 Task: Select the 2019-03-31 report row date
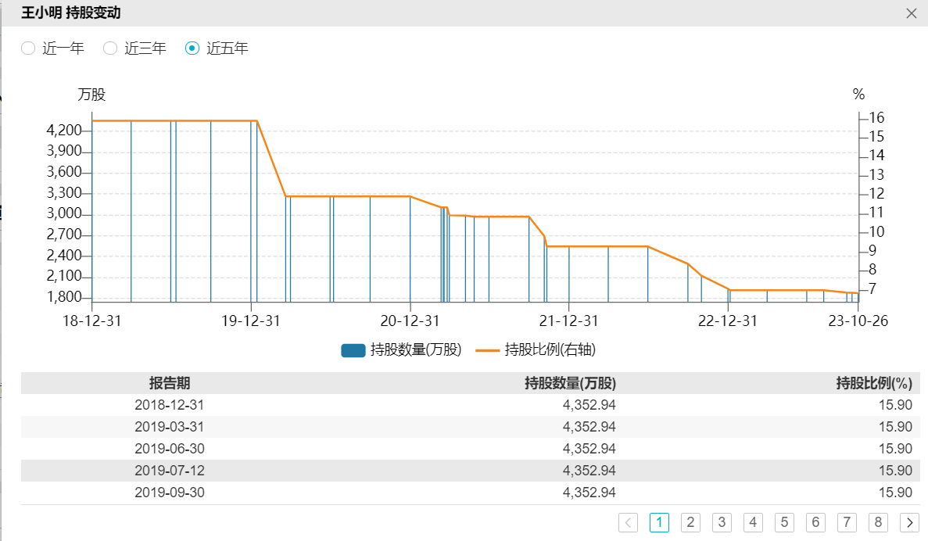coord(170,427)
